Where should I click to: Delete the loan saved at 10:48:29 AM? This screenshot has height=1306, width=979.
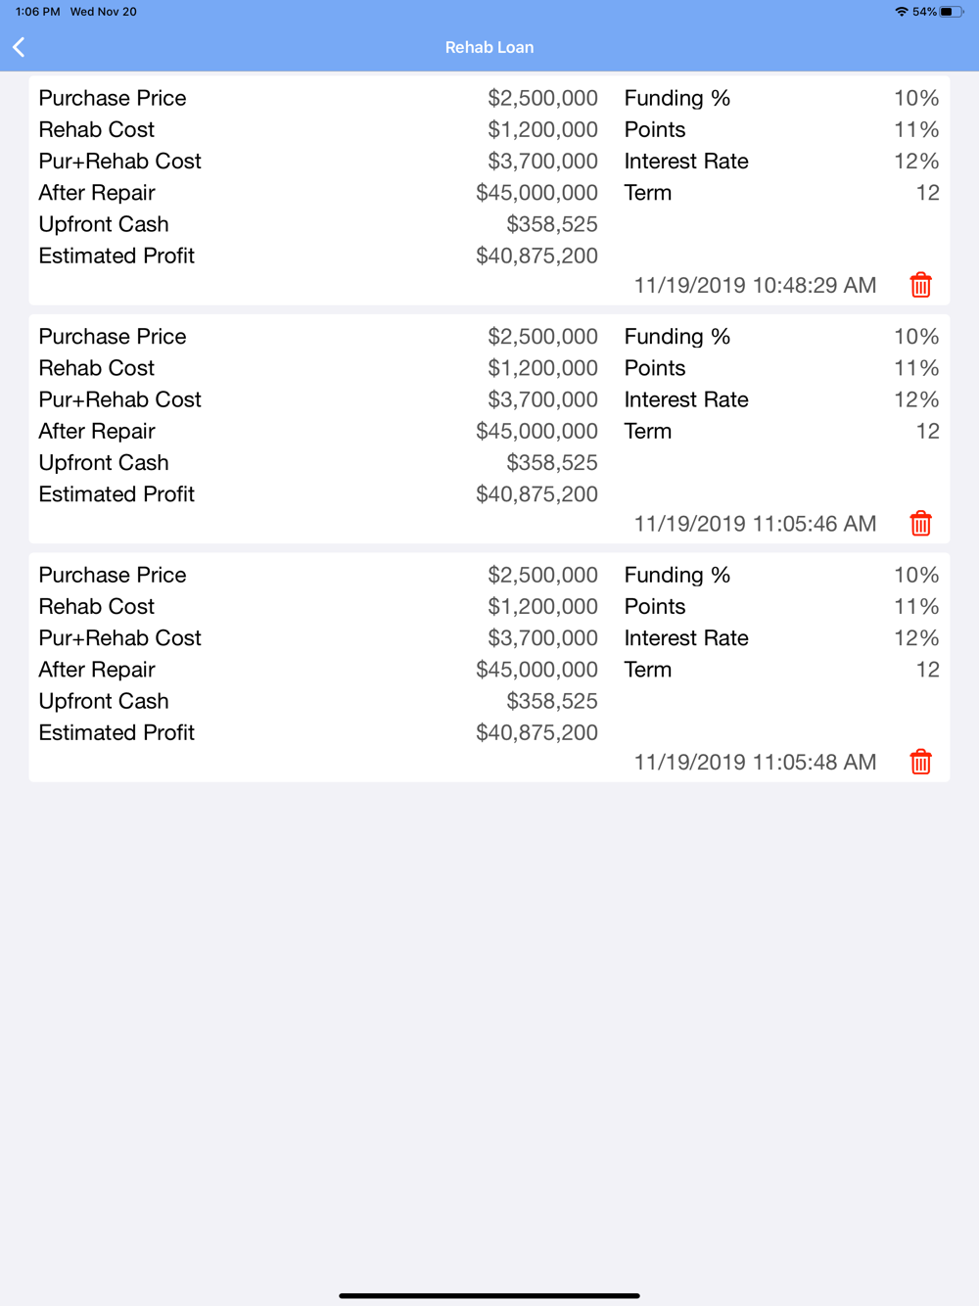(920, 285)
